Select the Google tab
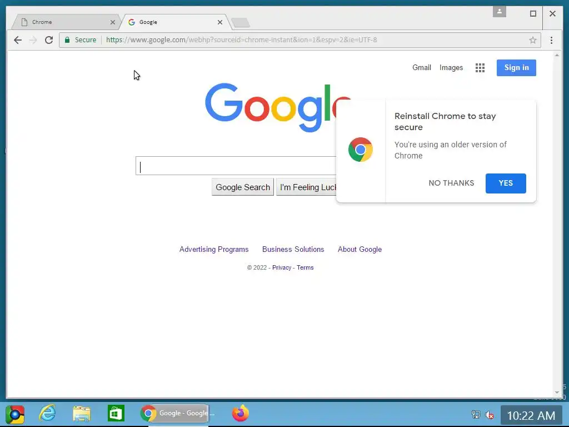Image resolution: width=569 pixels, height=427 pixels. pyautogui.click(x=174, y=22)
